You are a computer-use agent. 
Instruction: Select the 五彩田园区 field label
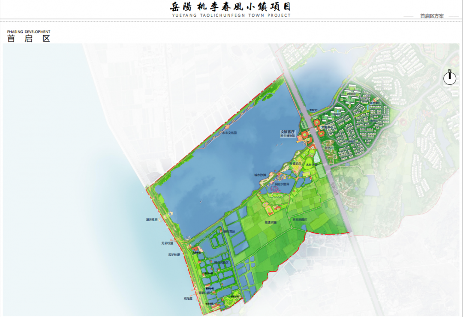coord(300,220)
